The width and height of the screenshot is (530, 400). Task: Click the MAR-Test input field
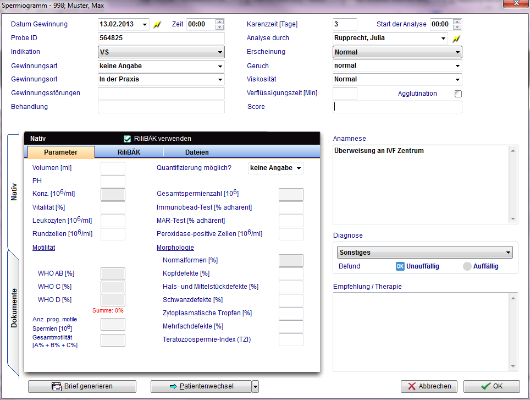[291, 221]
